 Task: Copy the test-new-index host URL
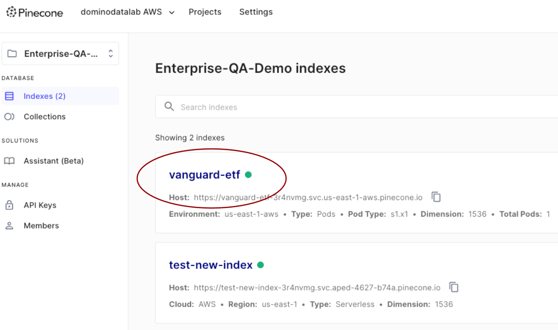pos(454,287)
